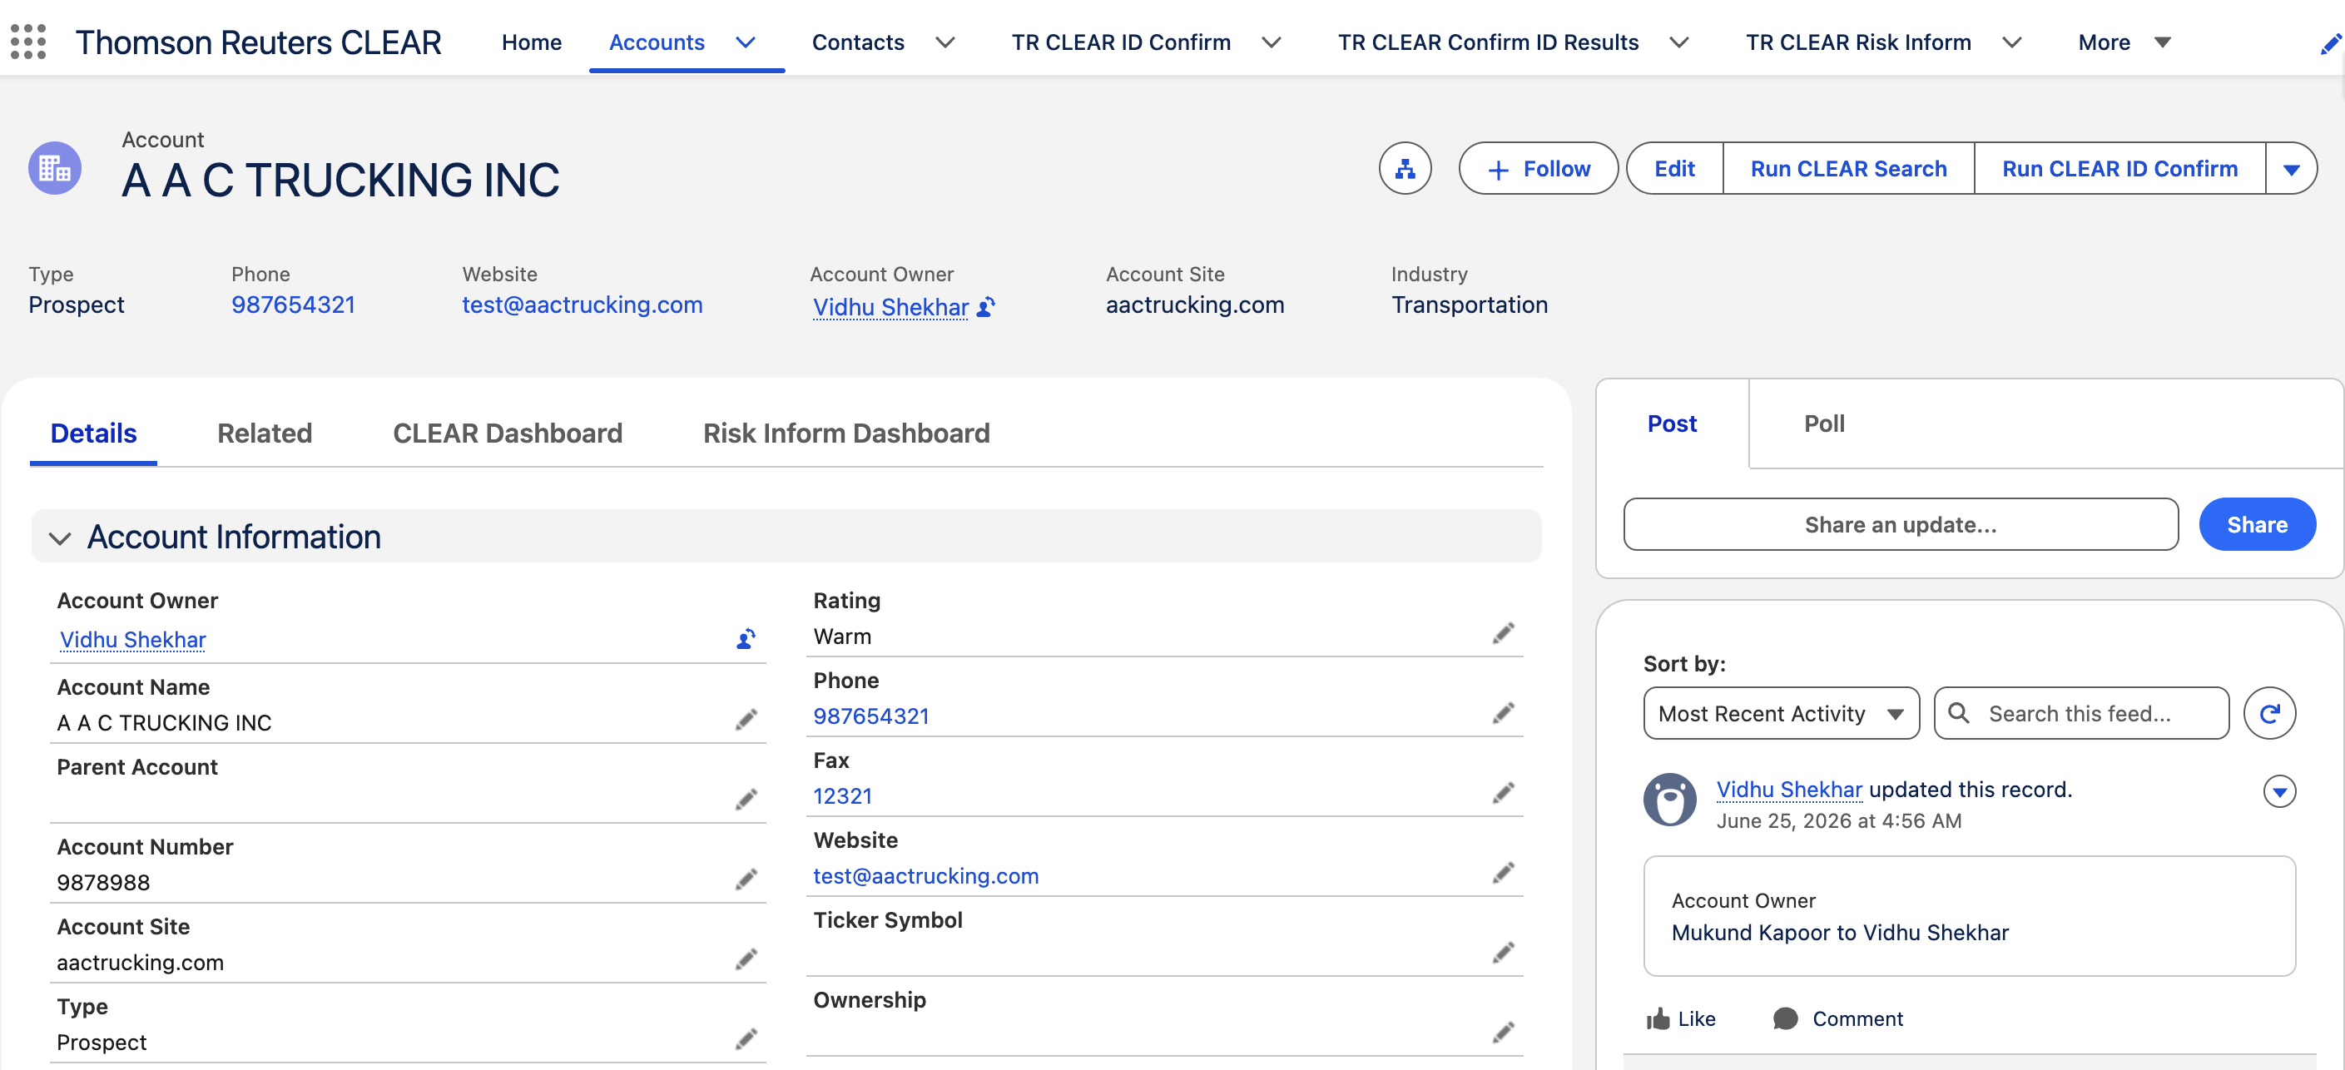Viewport: 2345px width, 1070px height.
Task: Open the Accounts tab dropdown chevron
Action: [746, 42]
